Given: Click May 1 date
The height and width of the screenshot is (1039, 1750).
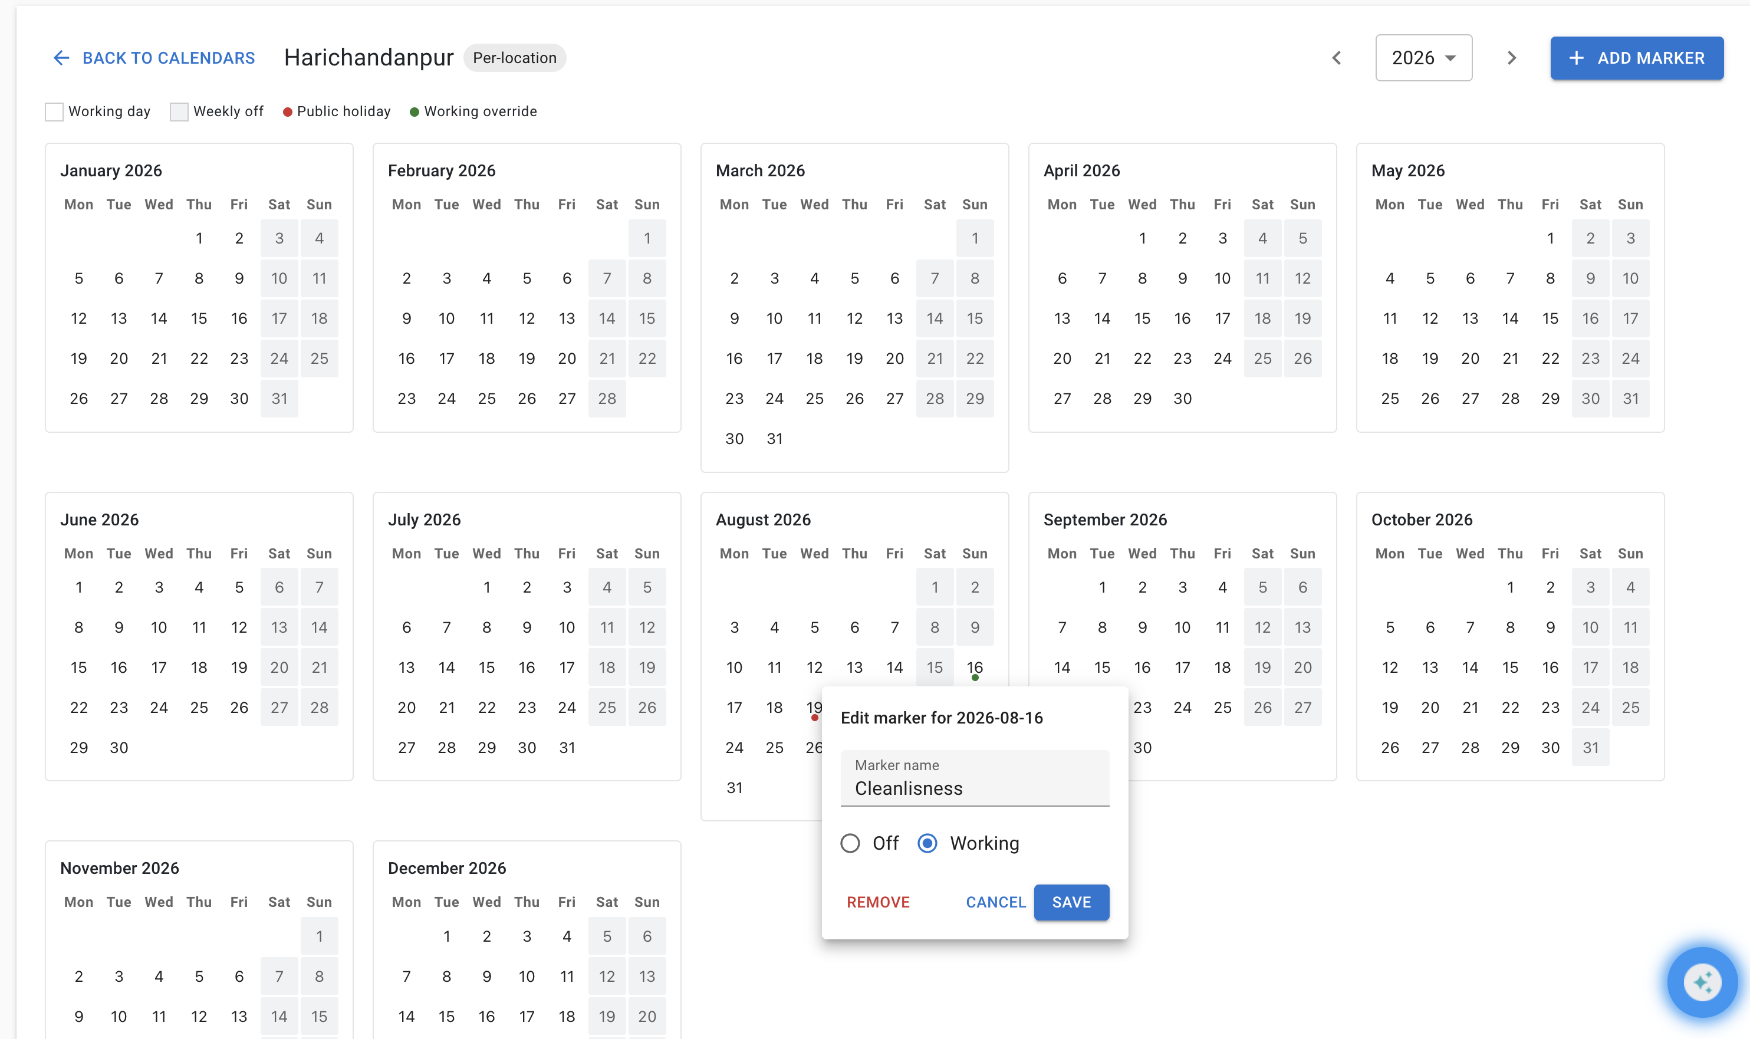Looking at the screenshot, I should click(x=1551, y=239).
